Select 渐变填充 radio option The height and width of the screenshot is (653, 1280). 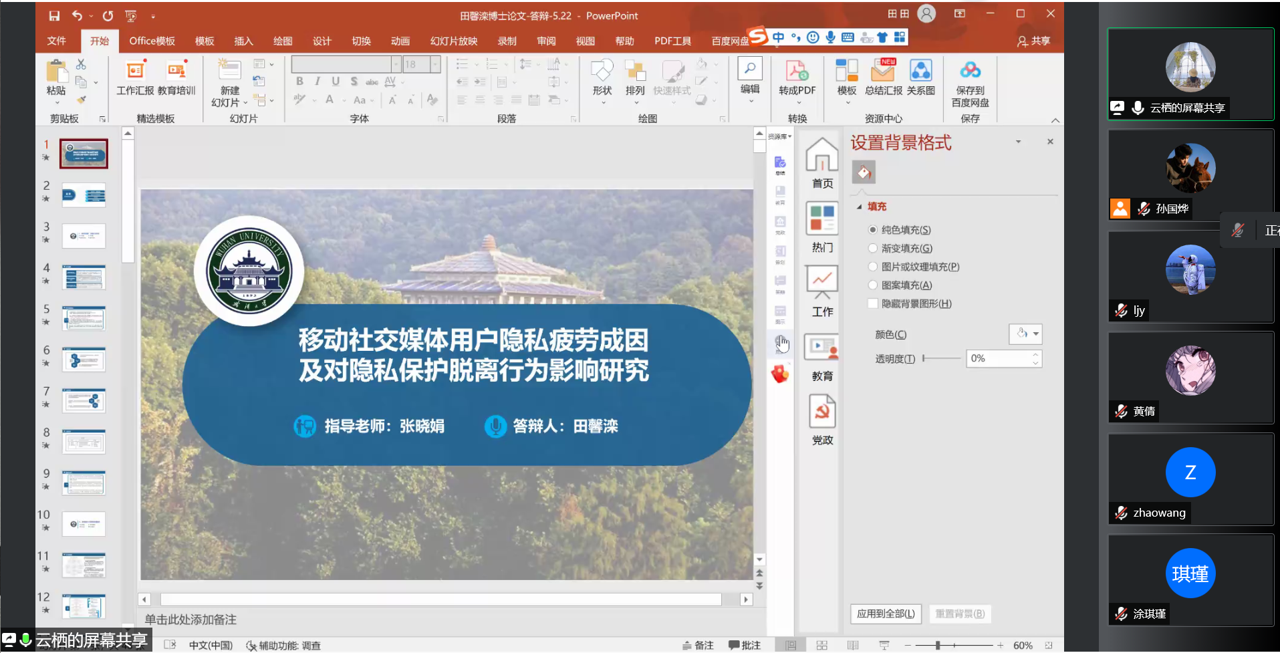coord(873,248)
